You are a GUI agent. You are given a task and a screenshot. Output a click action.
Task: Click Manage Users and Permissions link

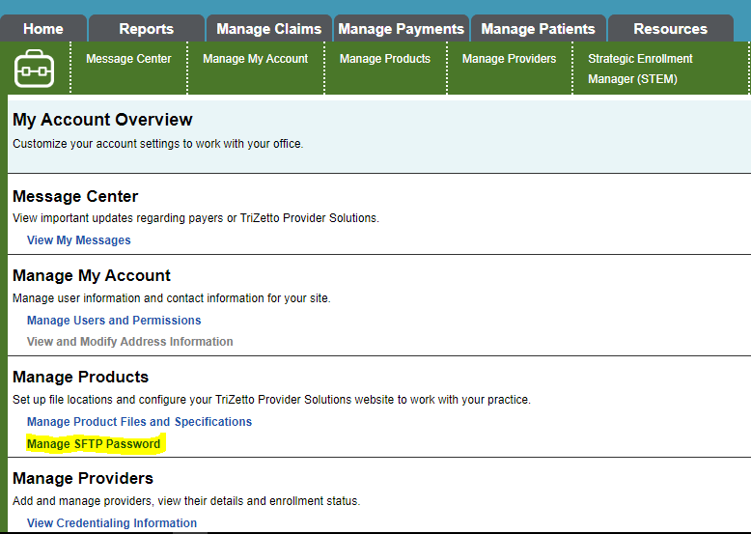click(x=114, y=320)
